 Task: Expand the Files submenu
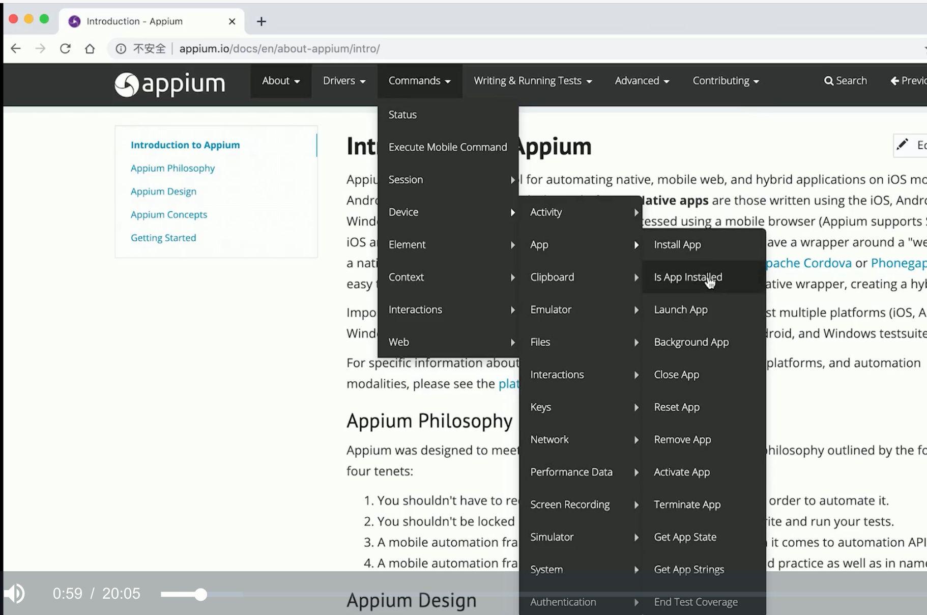tap(581, 342)
